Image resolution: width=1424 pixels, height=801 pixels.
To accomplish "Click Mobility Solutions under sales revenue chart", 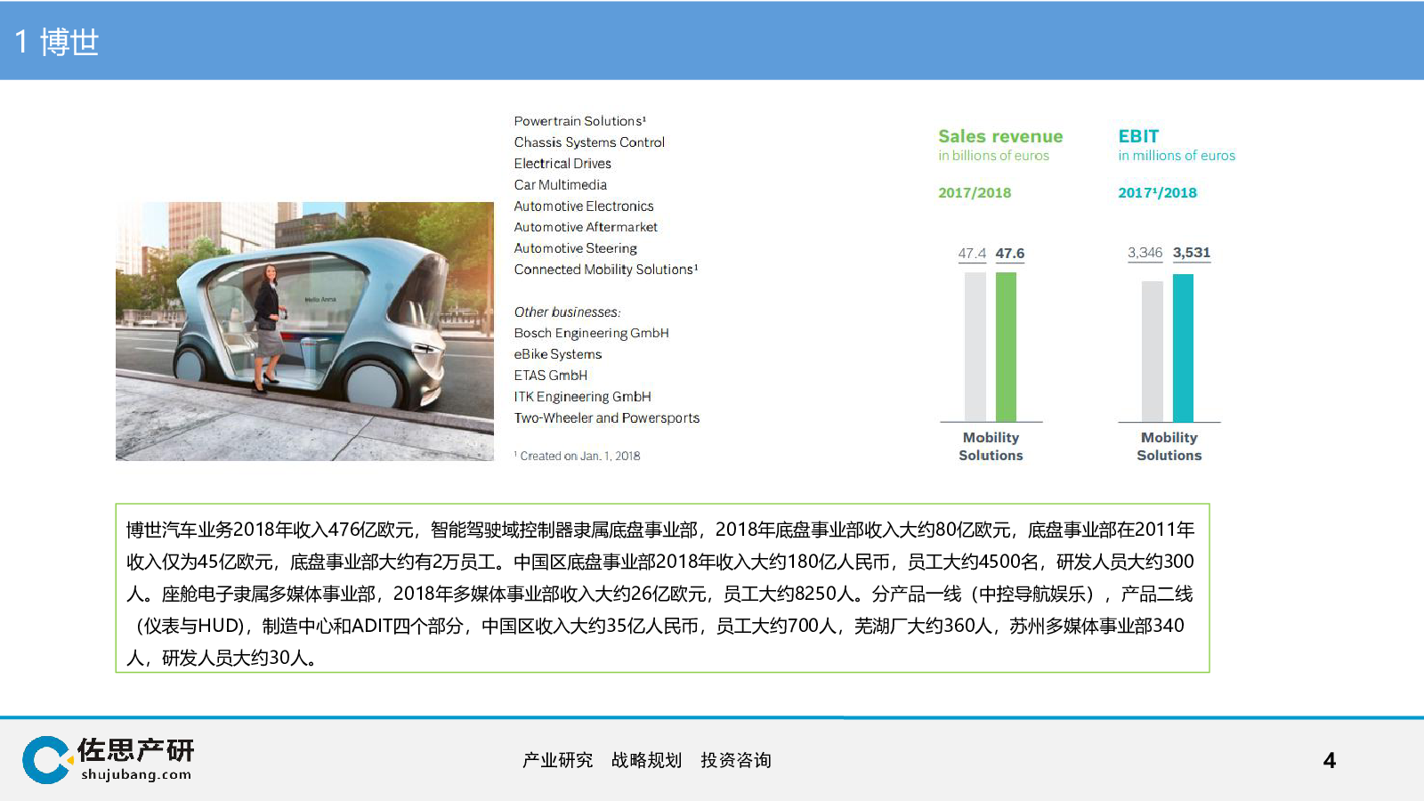I will click(991, 447).
